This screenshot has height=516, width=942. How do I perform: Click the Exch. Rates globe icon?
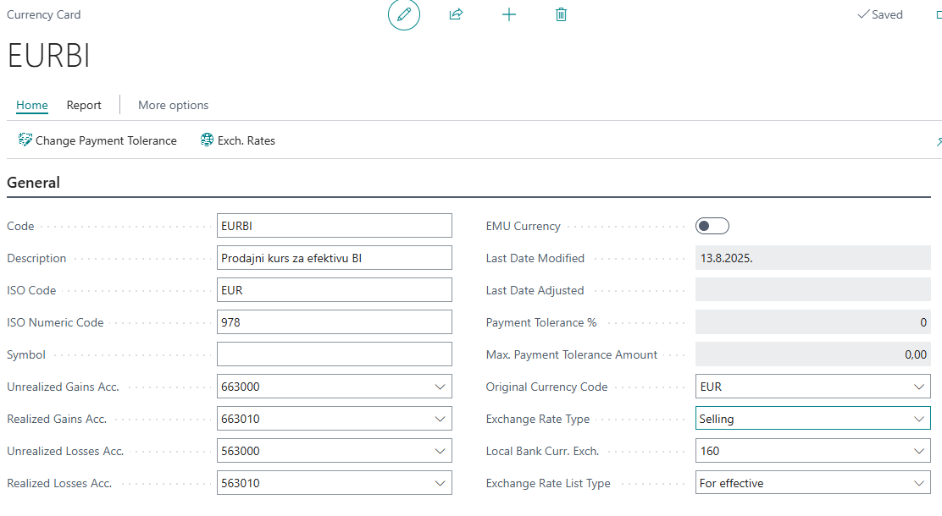(x=208, y=140)
